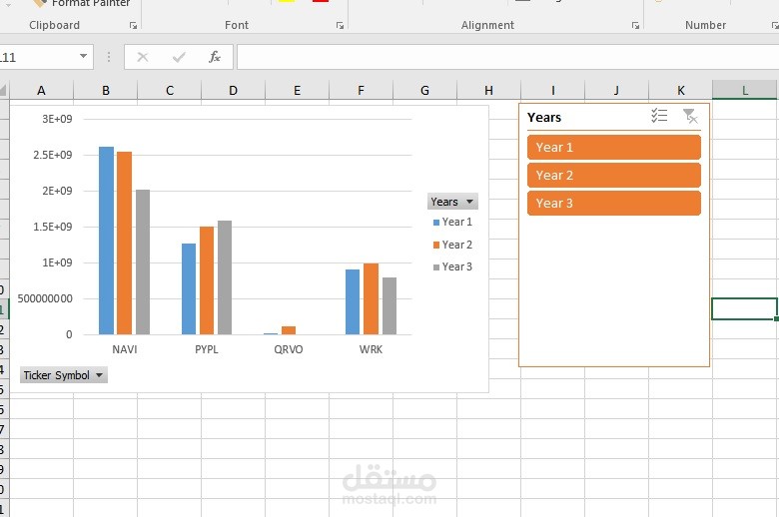Click the WRK Year 2 orange bar
Image resolution: width=779 pixels, height=517 pixels.
371,299
